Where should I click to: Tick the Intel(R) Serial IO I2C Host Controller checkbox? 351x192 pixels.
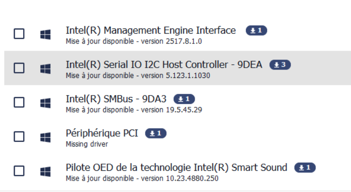(19, 68)
